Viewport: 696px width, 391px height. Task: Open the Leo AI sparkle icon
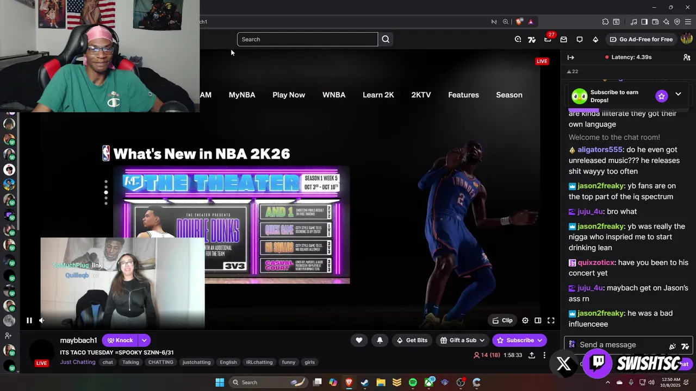[666, 22]
